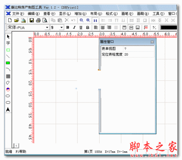Toggle strikethrough formatting
The width and height of the screenshot is (182, 160).
[x=87, y=27]
